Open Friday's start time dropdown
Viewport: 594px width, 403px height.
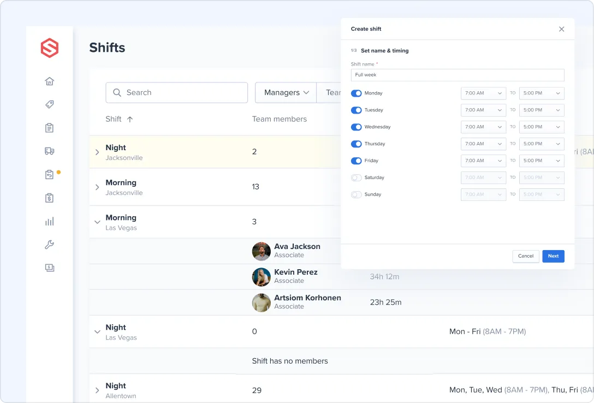click(483, 161)
